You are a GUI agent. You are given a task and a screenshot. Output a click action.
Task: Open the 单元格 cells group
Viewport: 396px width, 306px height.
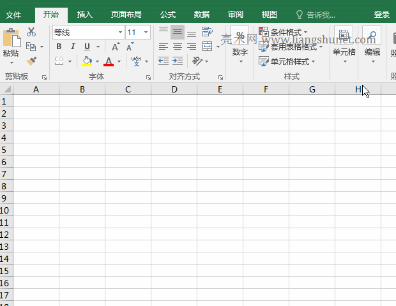pos(344,45)
